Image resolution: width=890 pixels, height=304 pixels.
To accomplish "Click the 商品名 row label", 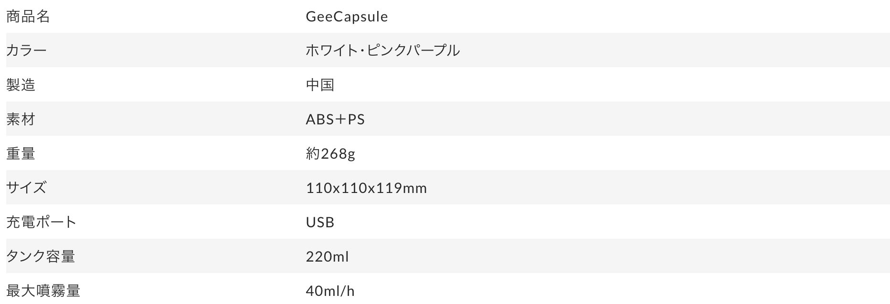I will (28, 17).
